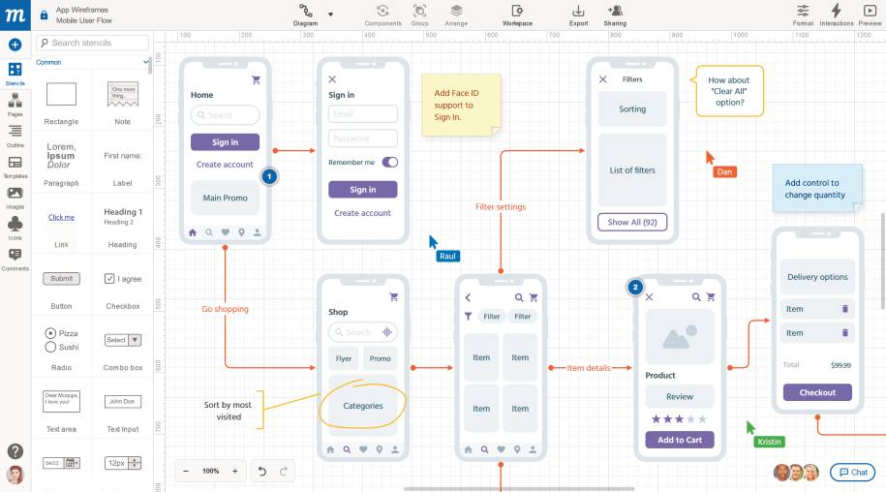Switch to the Pages sidebar tab

click(x=15, y=105)
